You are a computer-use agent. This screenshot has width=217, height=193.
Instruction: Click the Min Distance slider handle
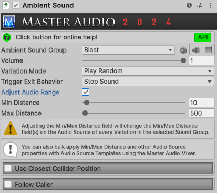pyautogui.click(x=87, y=103)
